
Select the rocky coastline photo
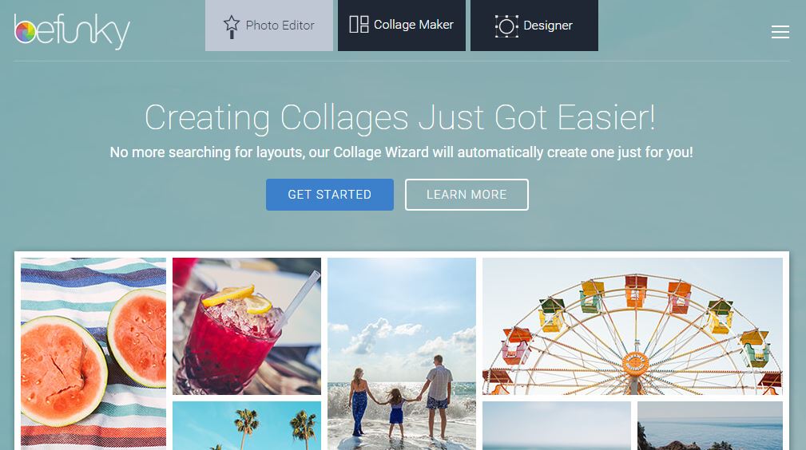[710, 426]
